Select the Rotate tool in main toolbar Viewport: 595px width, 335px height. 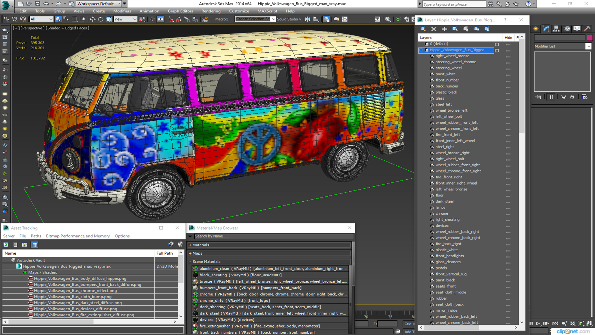[101, 19]
